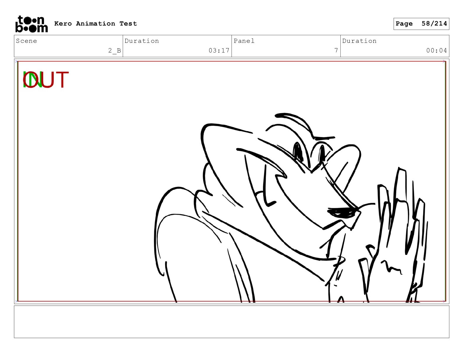The height and width of the screenshot is (359, 464).
Task: Click the scene duration value '03:17'
Action: [x=219, y=50]
